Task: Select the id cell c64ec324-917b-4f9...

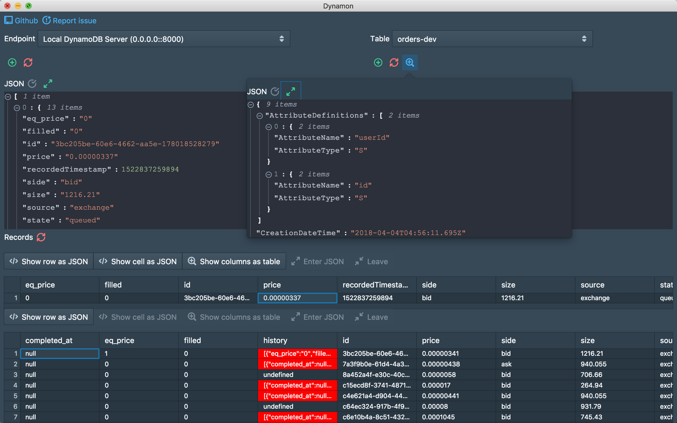Action: pyautogui.click(x=377, y=407)
